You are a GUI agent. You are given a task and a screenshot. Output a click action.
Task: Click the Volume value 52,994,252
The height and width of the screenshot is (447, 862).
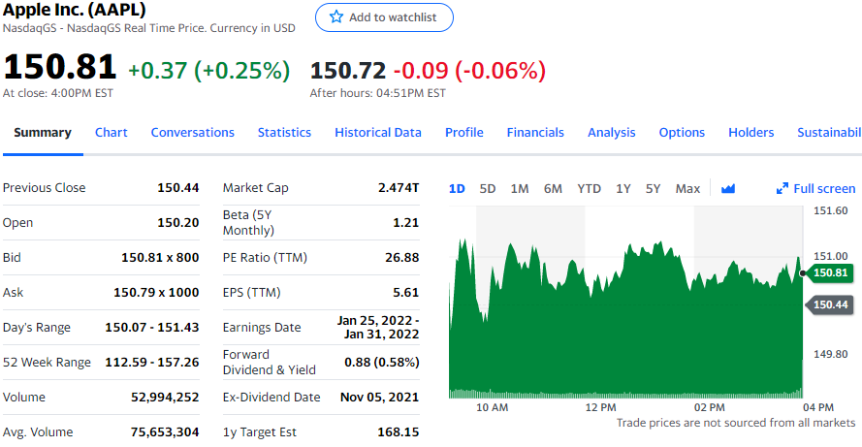[x=165, y=397]
